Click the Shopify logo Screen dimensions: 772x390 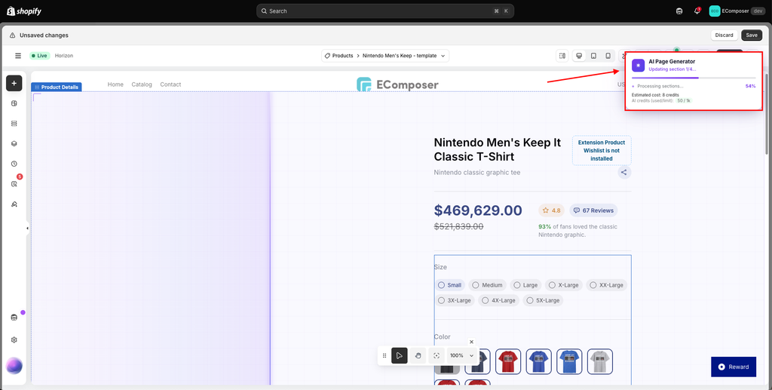[24, 11]
